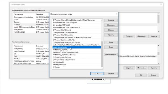168x94 pixels.
Task: Click Создать... under system variables
Action: [x=129, y=68]
